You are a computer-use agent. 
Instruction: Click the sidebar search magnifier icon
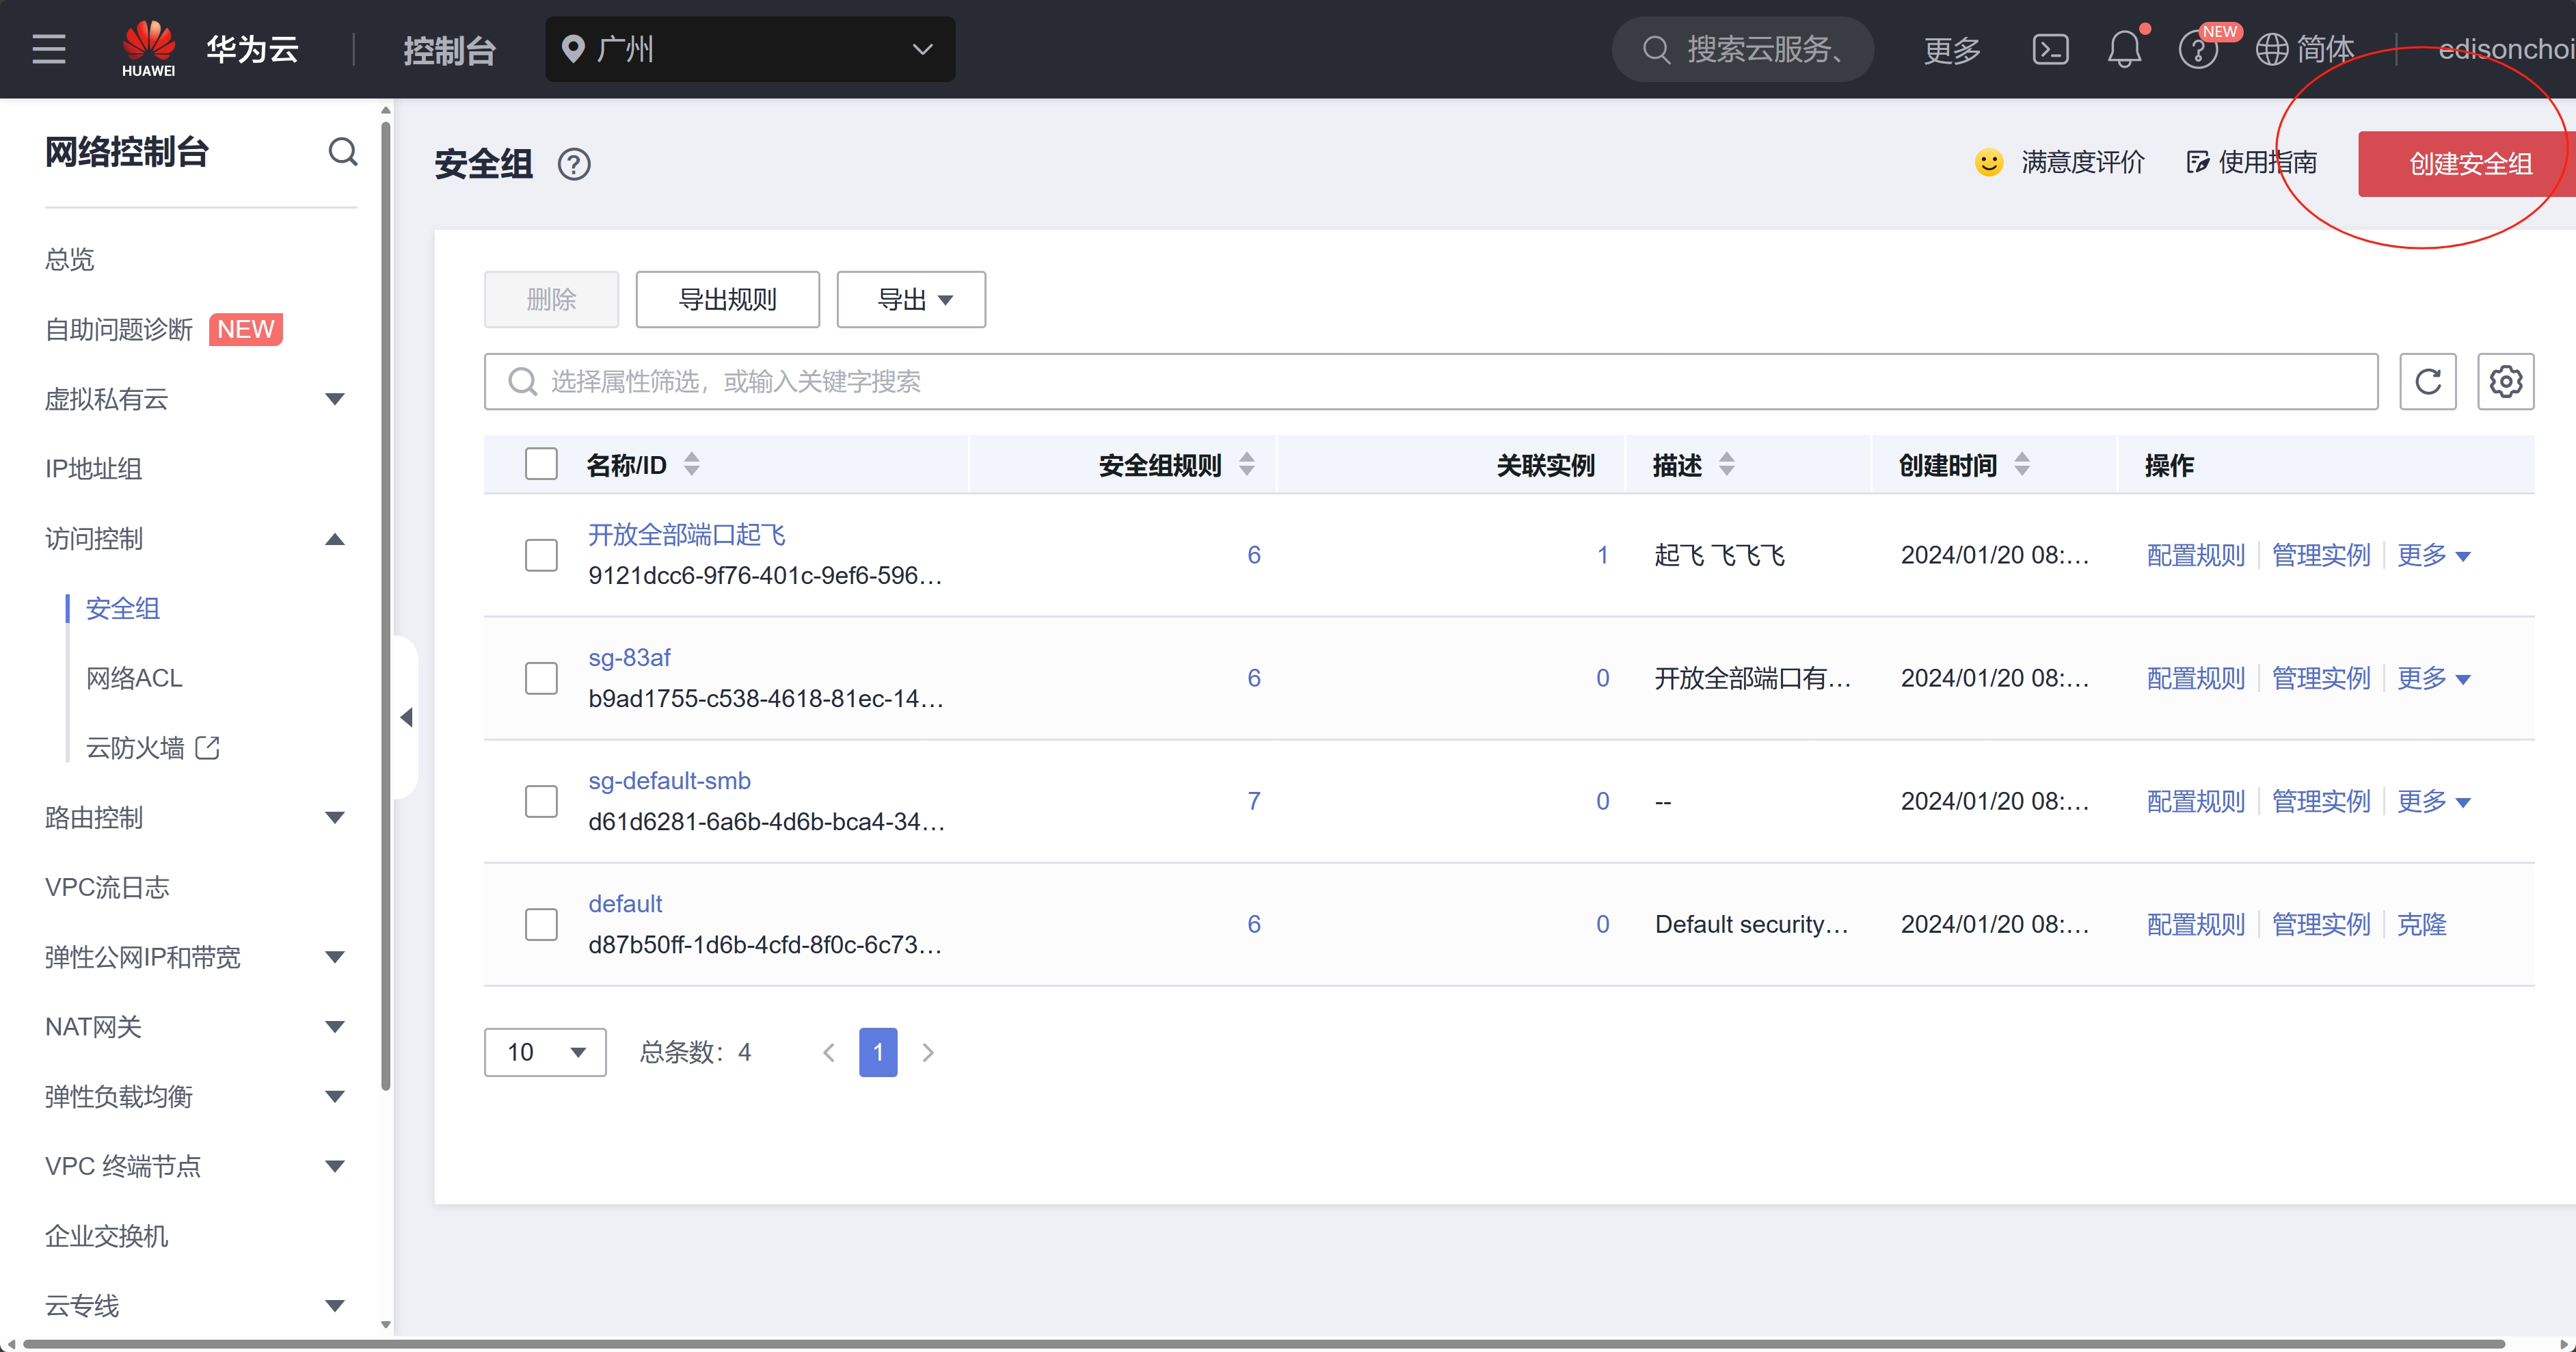[x=343, y=152]
